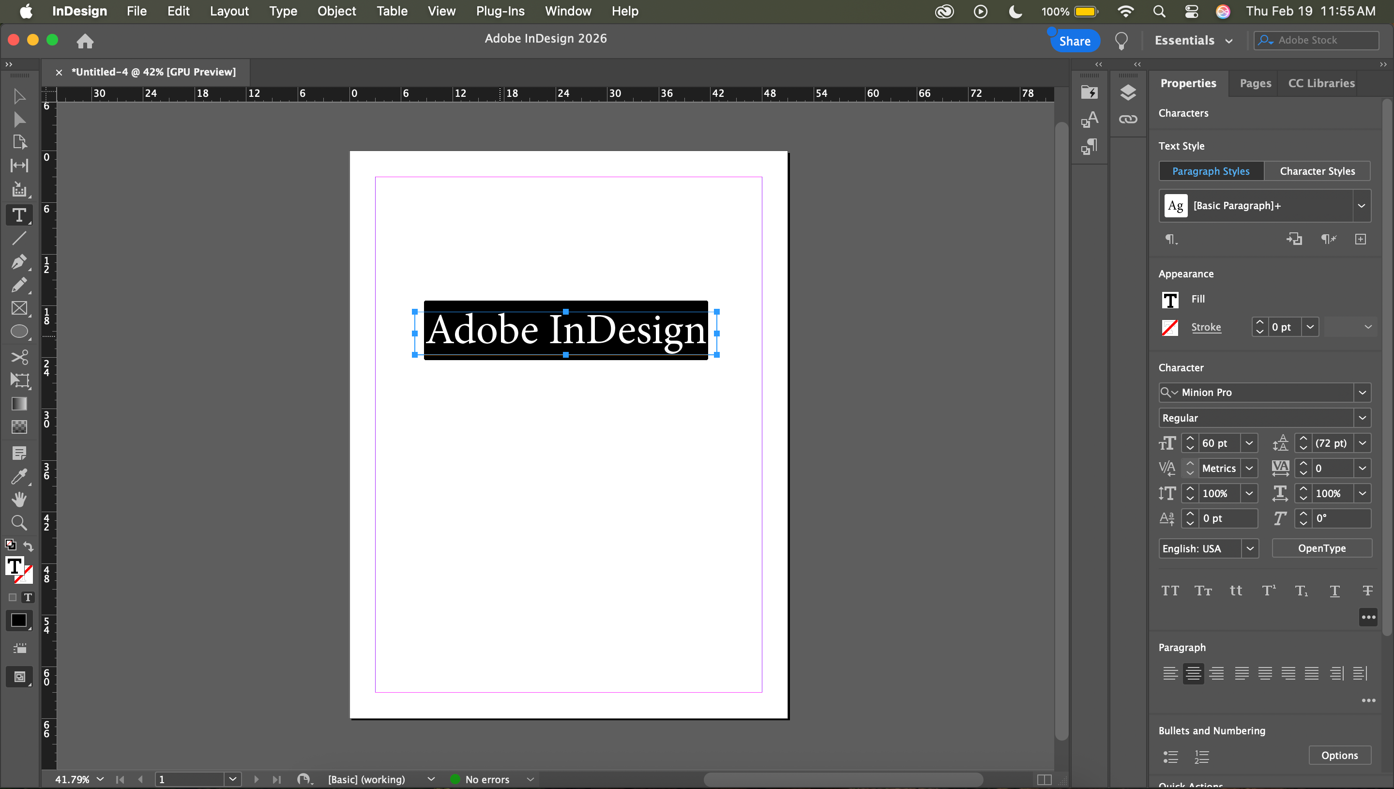This screenshot has width=1394, height=789.
Task: Select the Gradient Swatch tool
Action: click(x=19, y=404)
